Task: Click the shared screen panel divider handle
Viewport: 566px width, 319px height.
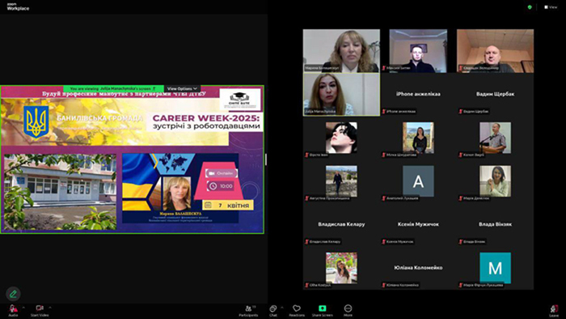Action: click(x=266, y=159)
